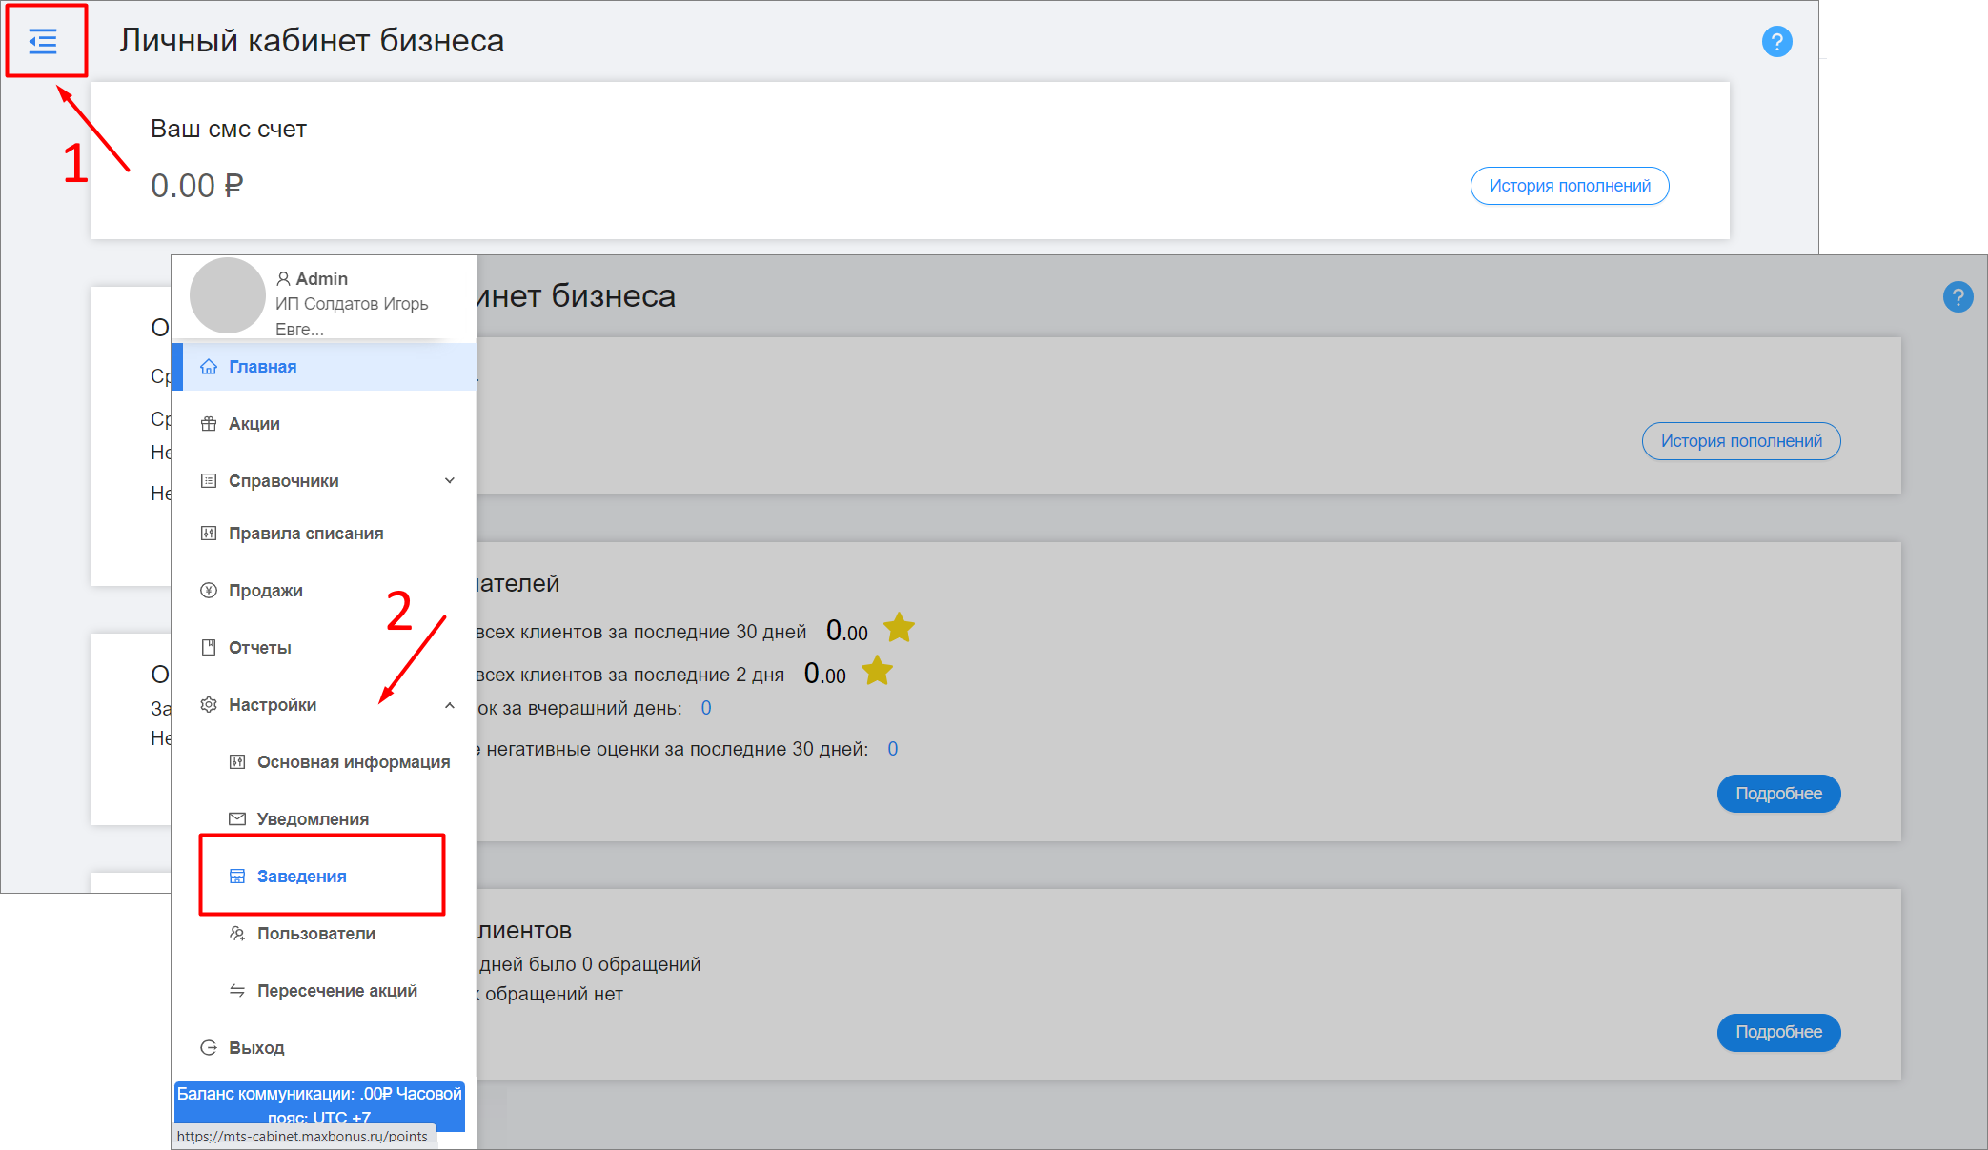Screen dimensions: 1988x1150
Task: Click the История пополнений button in the top window
Action: [1570, 186]
